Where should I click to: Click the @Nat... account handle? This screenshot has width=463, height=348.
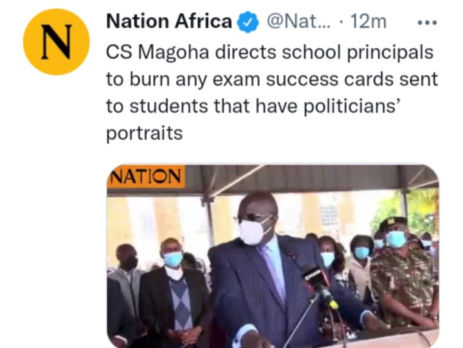coord(298,22)
